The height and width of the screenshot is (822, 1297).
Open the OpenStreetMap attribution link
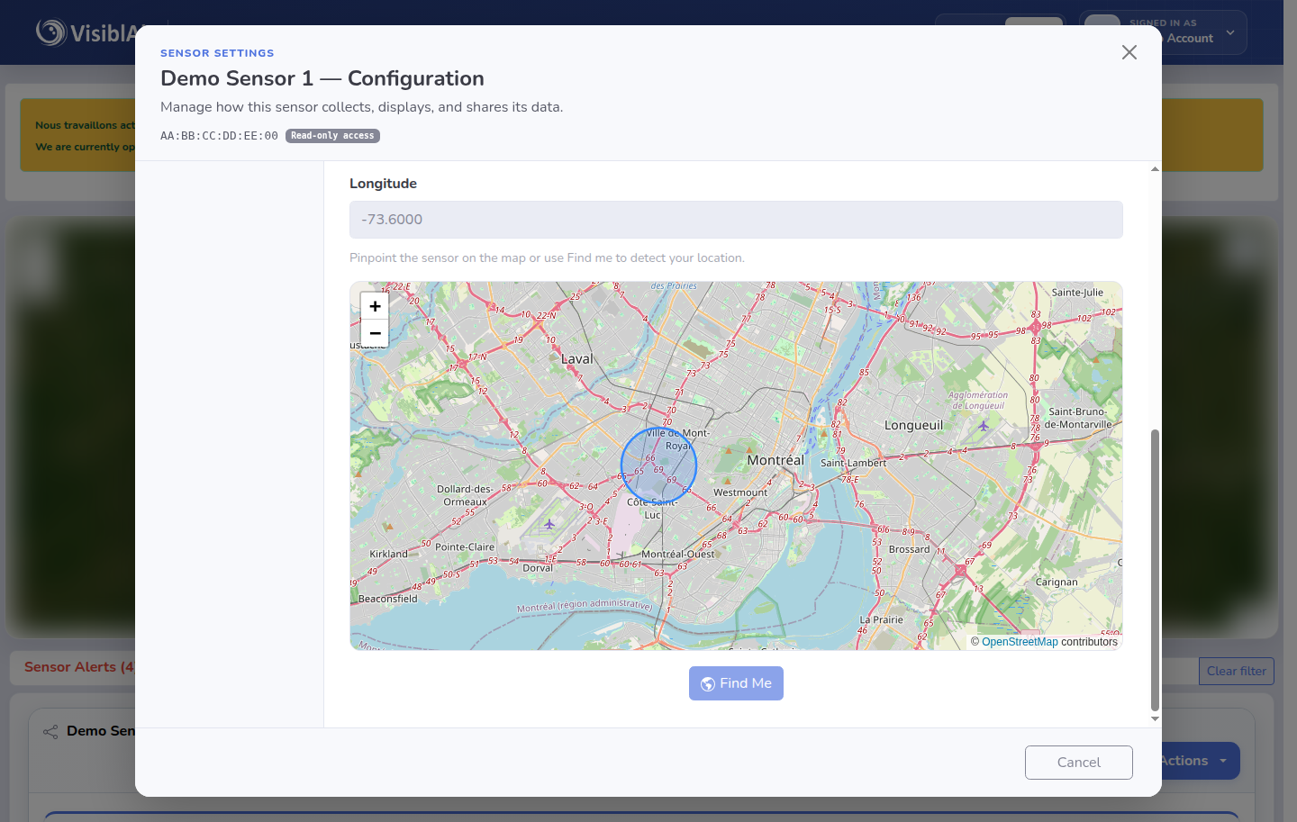tap(1020, 642)
